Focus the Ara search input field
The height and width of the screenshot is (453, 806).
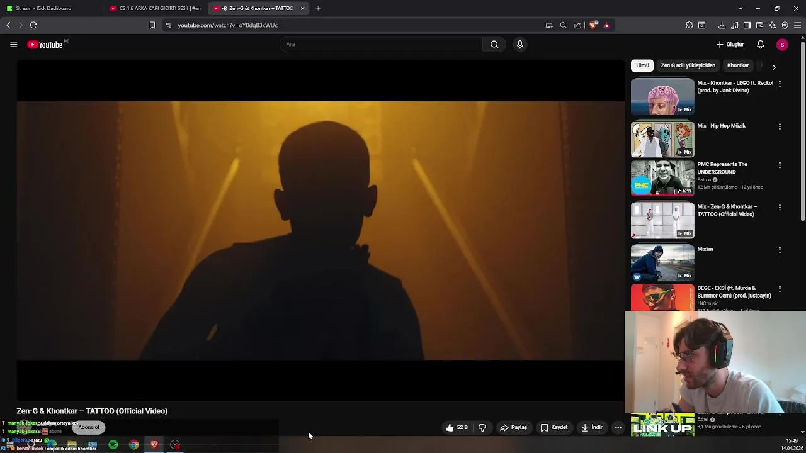pyautogui.click(x=382, y=44)
